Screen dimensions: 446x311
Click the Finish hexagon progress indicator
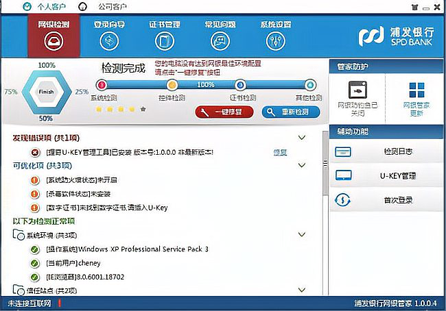click(47, 92)
